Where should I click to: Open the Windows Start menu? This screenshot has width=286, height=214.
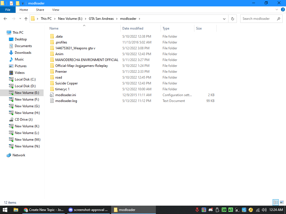pyautogui.click(x=5, y=210)
